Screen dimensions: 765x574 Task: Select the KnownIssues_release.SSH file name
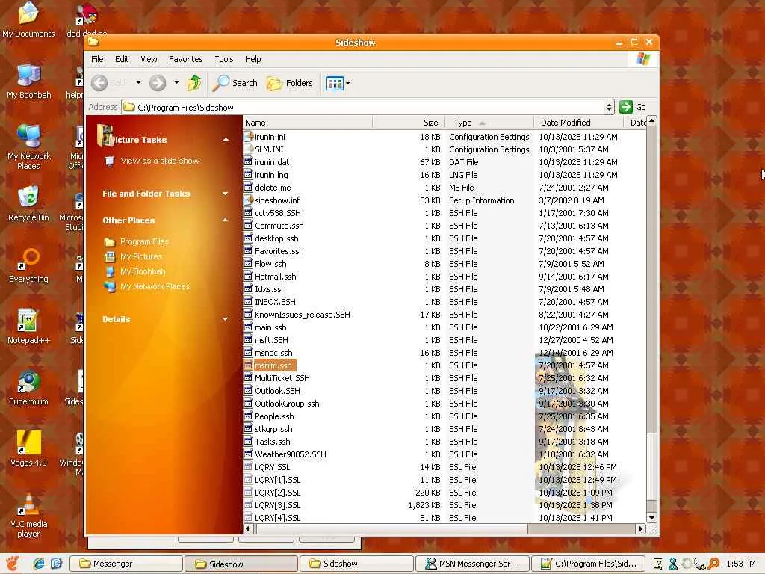(x=303, y=315)
